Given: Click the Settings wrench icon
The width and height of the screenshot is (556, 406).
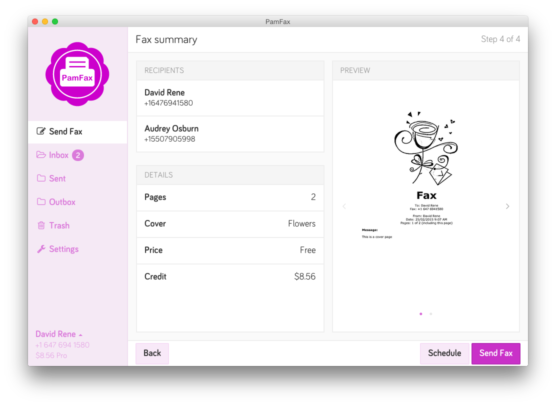Looking at the screenshot, I should click(x=41, y=249).
